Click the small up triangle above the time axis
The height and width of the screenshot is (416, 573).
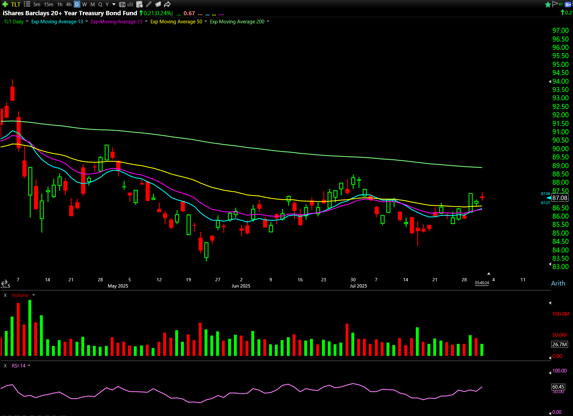pos(489,273)
